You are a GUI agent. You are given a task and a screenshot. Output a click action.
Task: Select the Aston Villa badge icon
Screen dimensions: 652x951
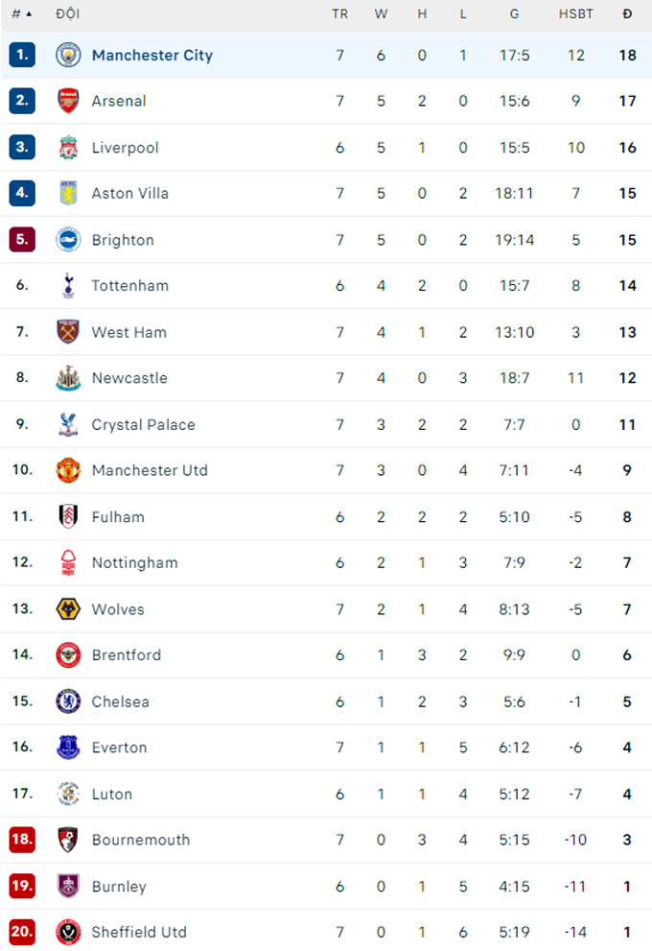(x=68, y=193)
